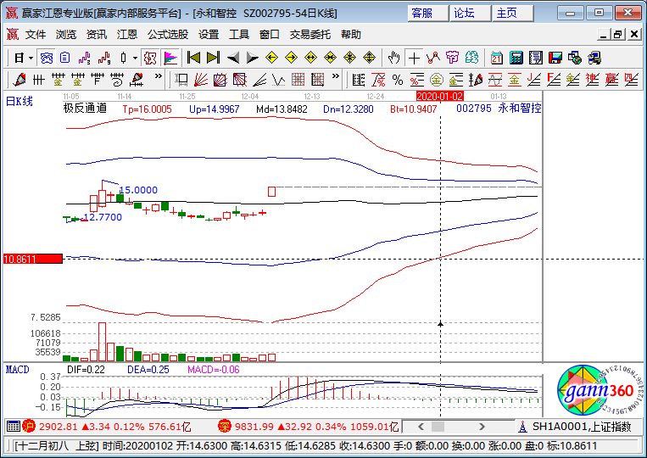Toggle the crosshair cursor tool
Image resolution: width=647 pixels, height=458 pixels.
coord(414,58)
